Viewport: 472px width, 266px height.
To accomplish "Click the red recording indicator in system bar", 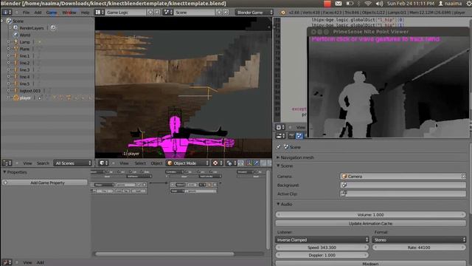I will 327,4.
